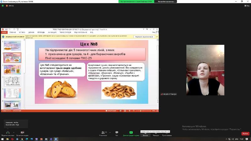Click the sushki rings image on the slide
The width and height of the screenshot is (251, 141).
(119, 90)
